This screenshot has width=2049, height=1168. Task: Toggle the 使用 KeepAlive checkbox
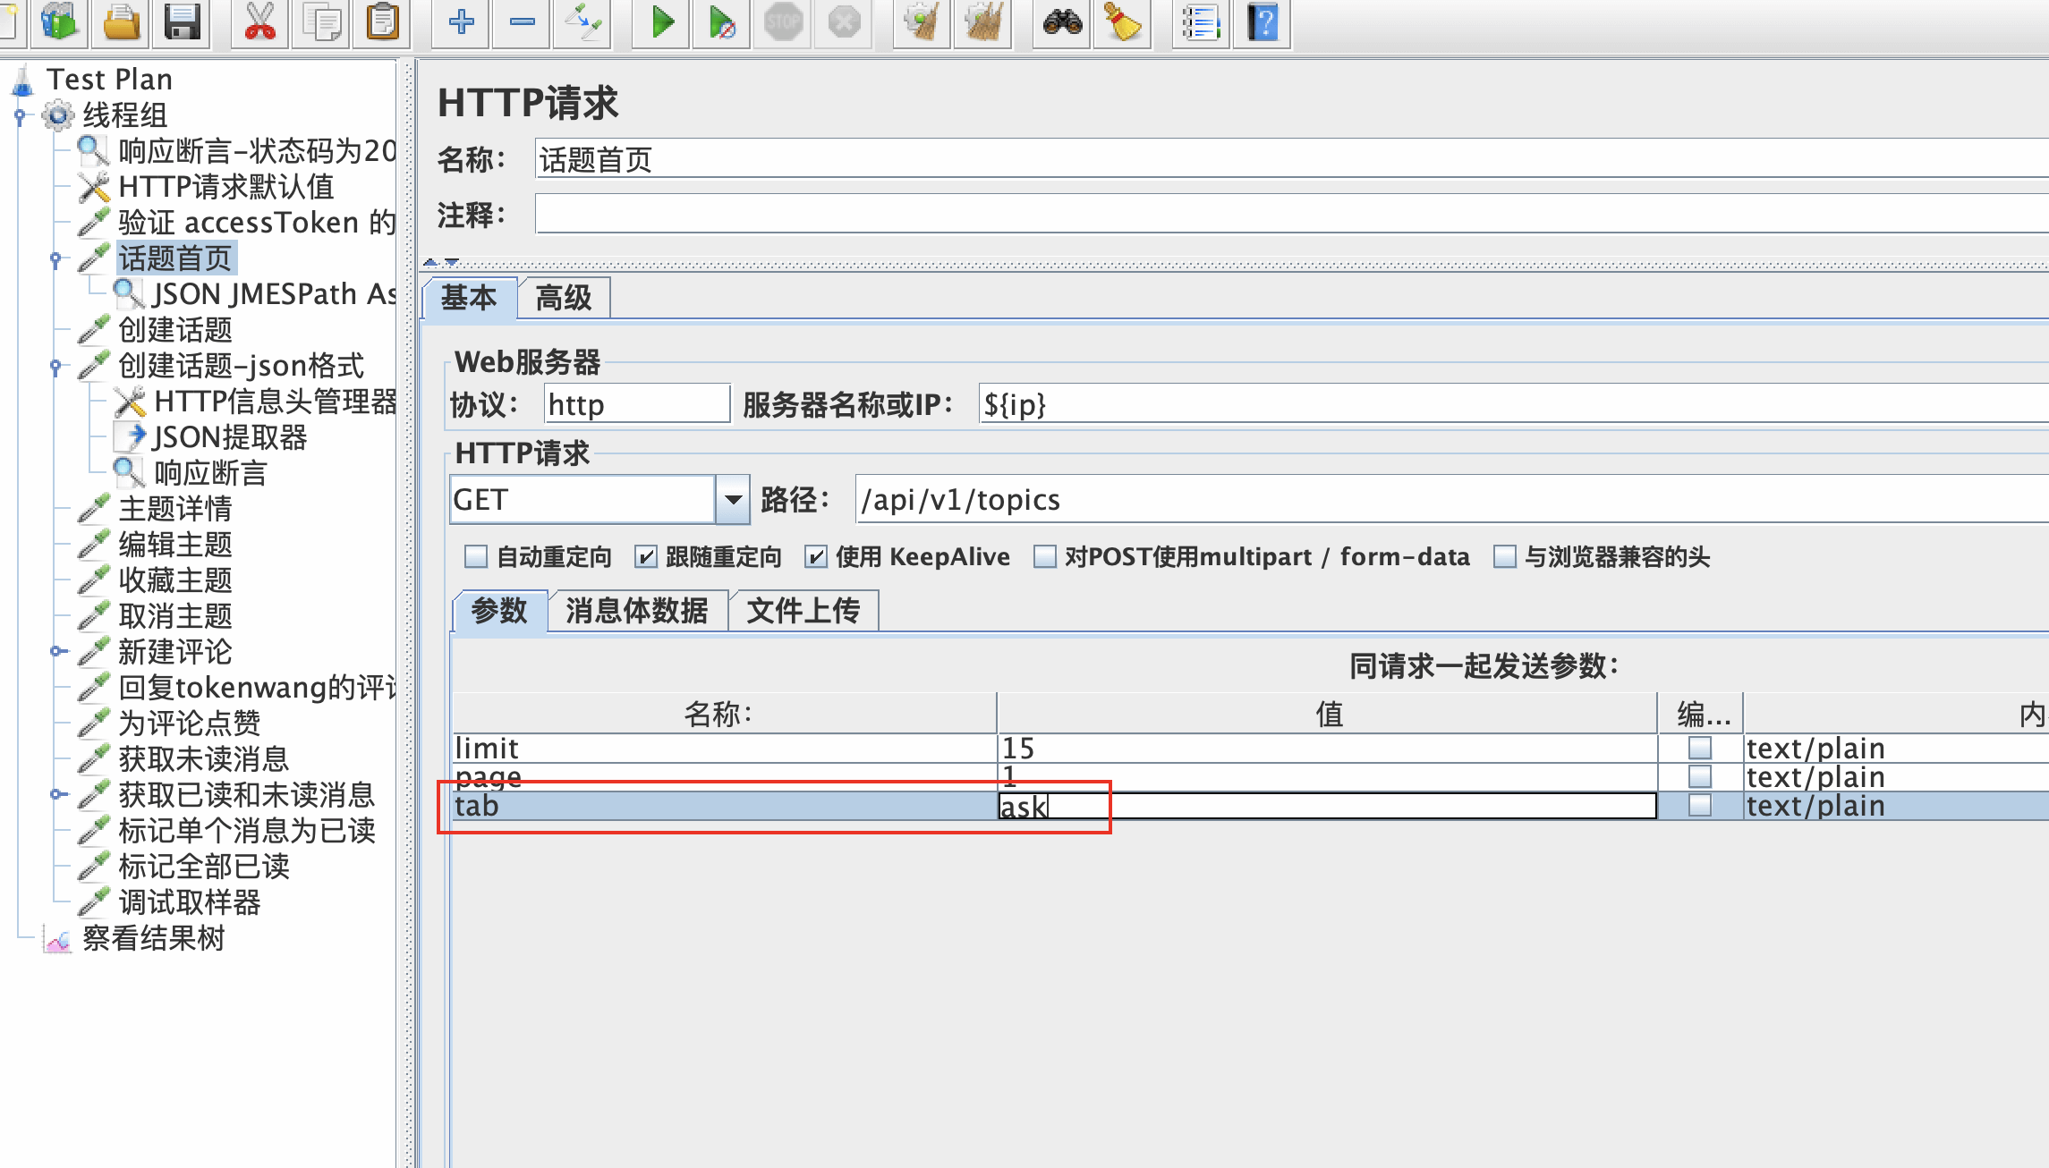[815, 557]
